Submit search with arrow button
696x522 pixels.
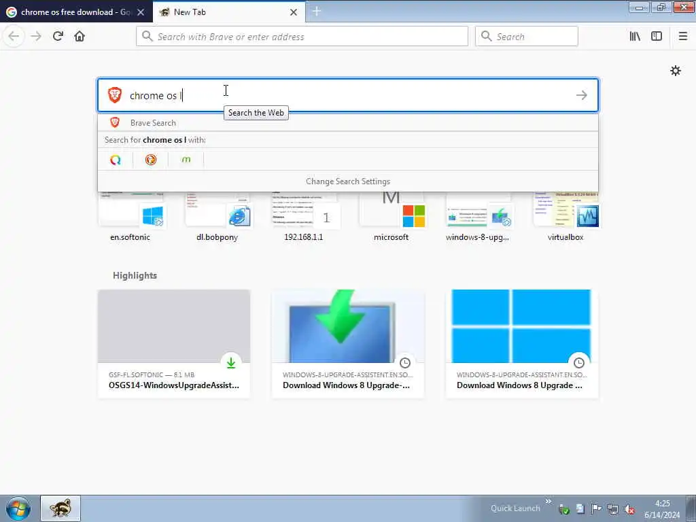(x=582, y=95)
